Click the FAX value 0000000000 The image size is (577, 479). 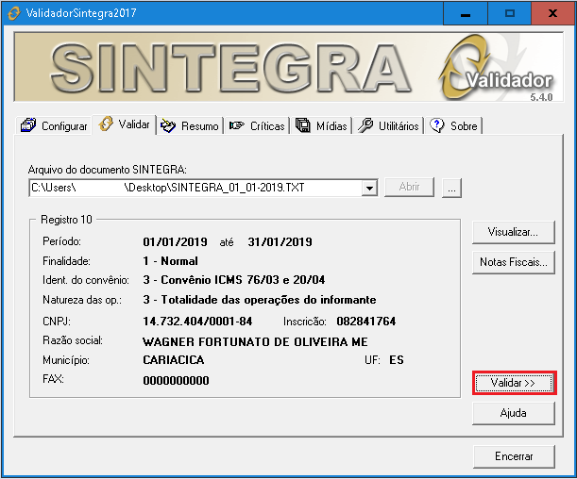pos(176,381)
